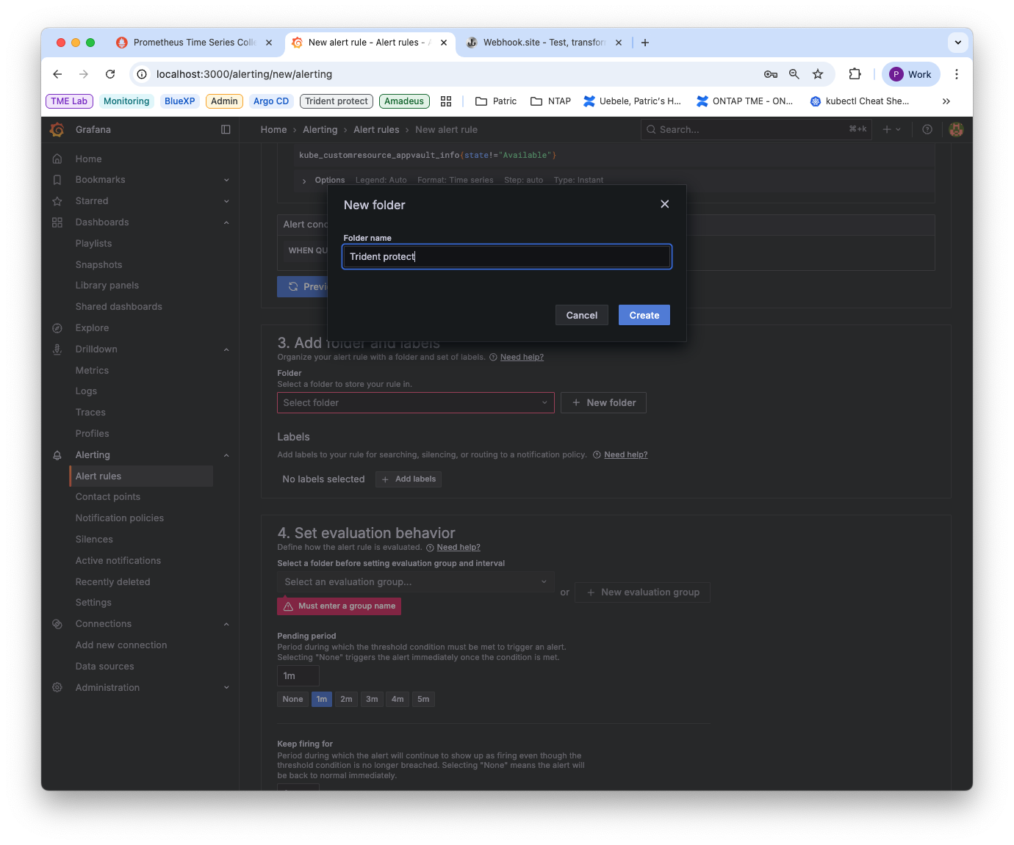Click the Home breadcrumb

(x=273, y=129)
